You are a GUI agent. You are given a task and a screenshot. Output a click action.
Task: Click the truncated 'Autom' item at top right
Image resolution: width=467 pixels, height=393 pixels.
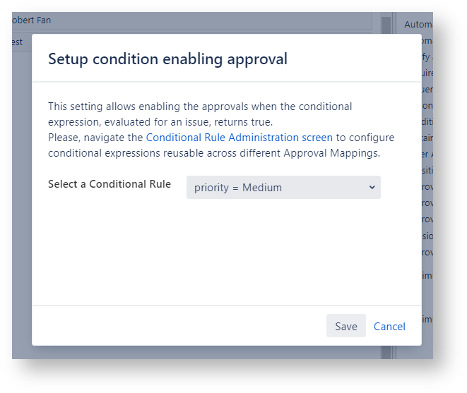[x=418, y=25]
